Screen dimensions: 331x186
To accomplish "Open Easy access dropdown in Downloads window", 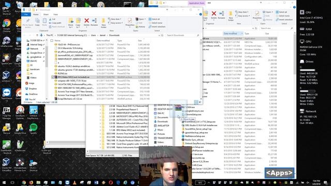I will (x=115, y=23).
